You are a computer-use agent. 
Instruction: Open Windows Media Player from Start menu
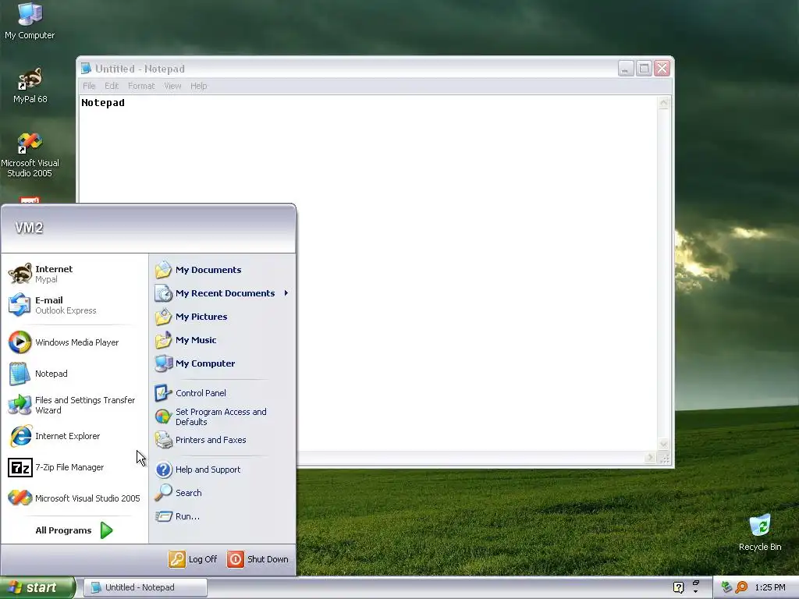[74, 342]
